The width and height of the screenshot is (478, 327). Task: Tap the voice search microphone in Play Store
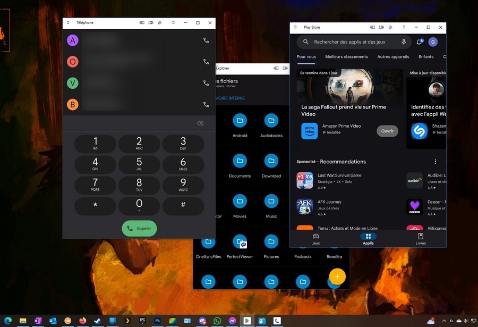point(404,42)
